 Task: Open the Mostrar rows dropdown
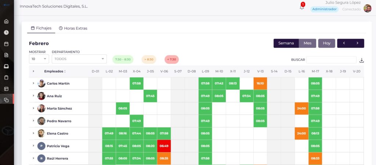(39, 59)
